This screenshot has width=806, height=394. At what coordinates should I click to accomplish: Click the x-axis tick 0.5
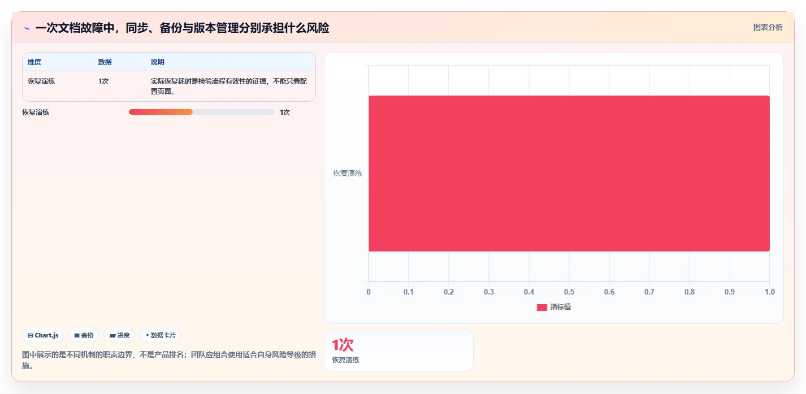point(569,292)
